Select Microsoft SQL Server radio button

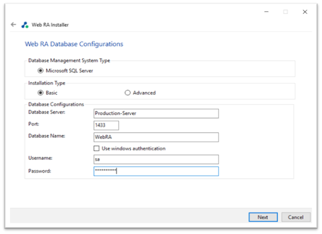(x=40, y=71)
